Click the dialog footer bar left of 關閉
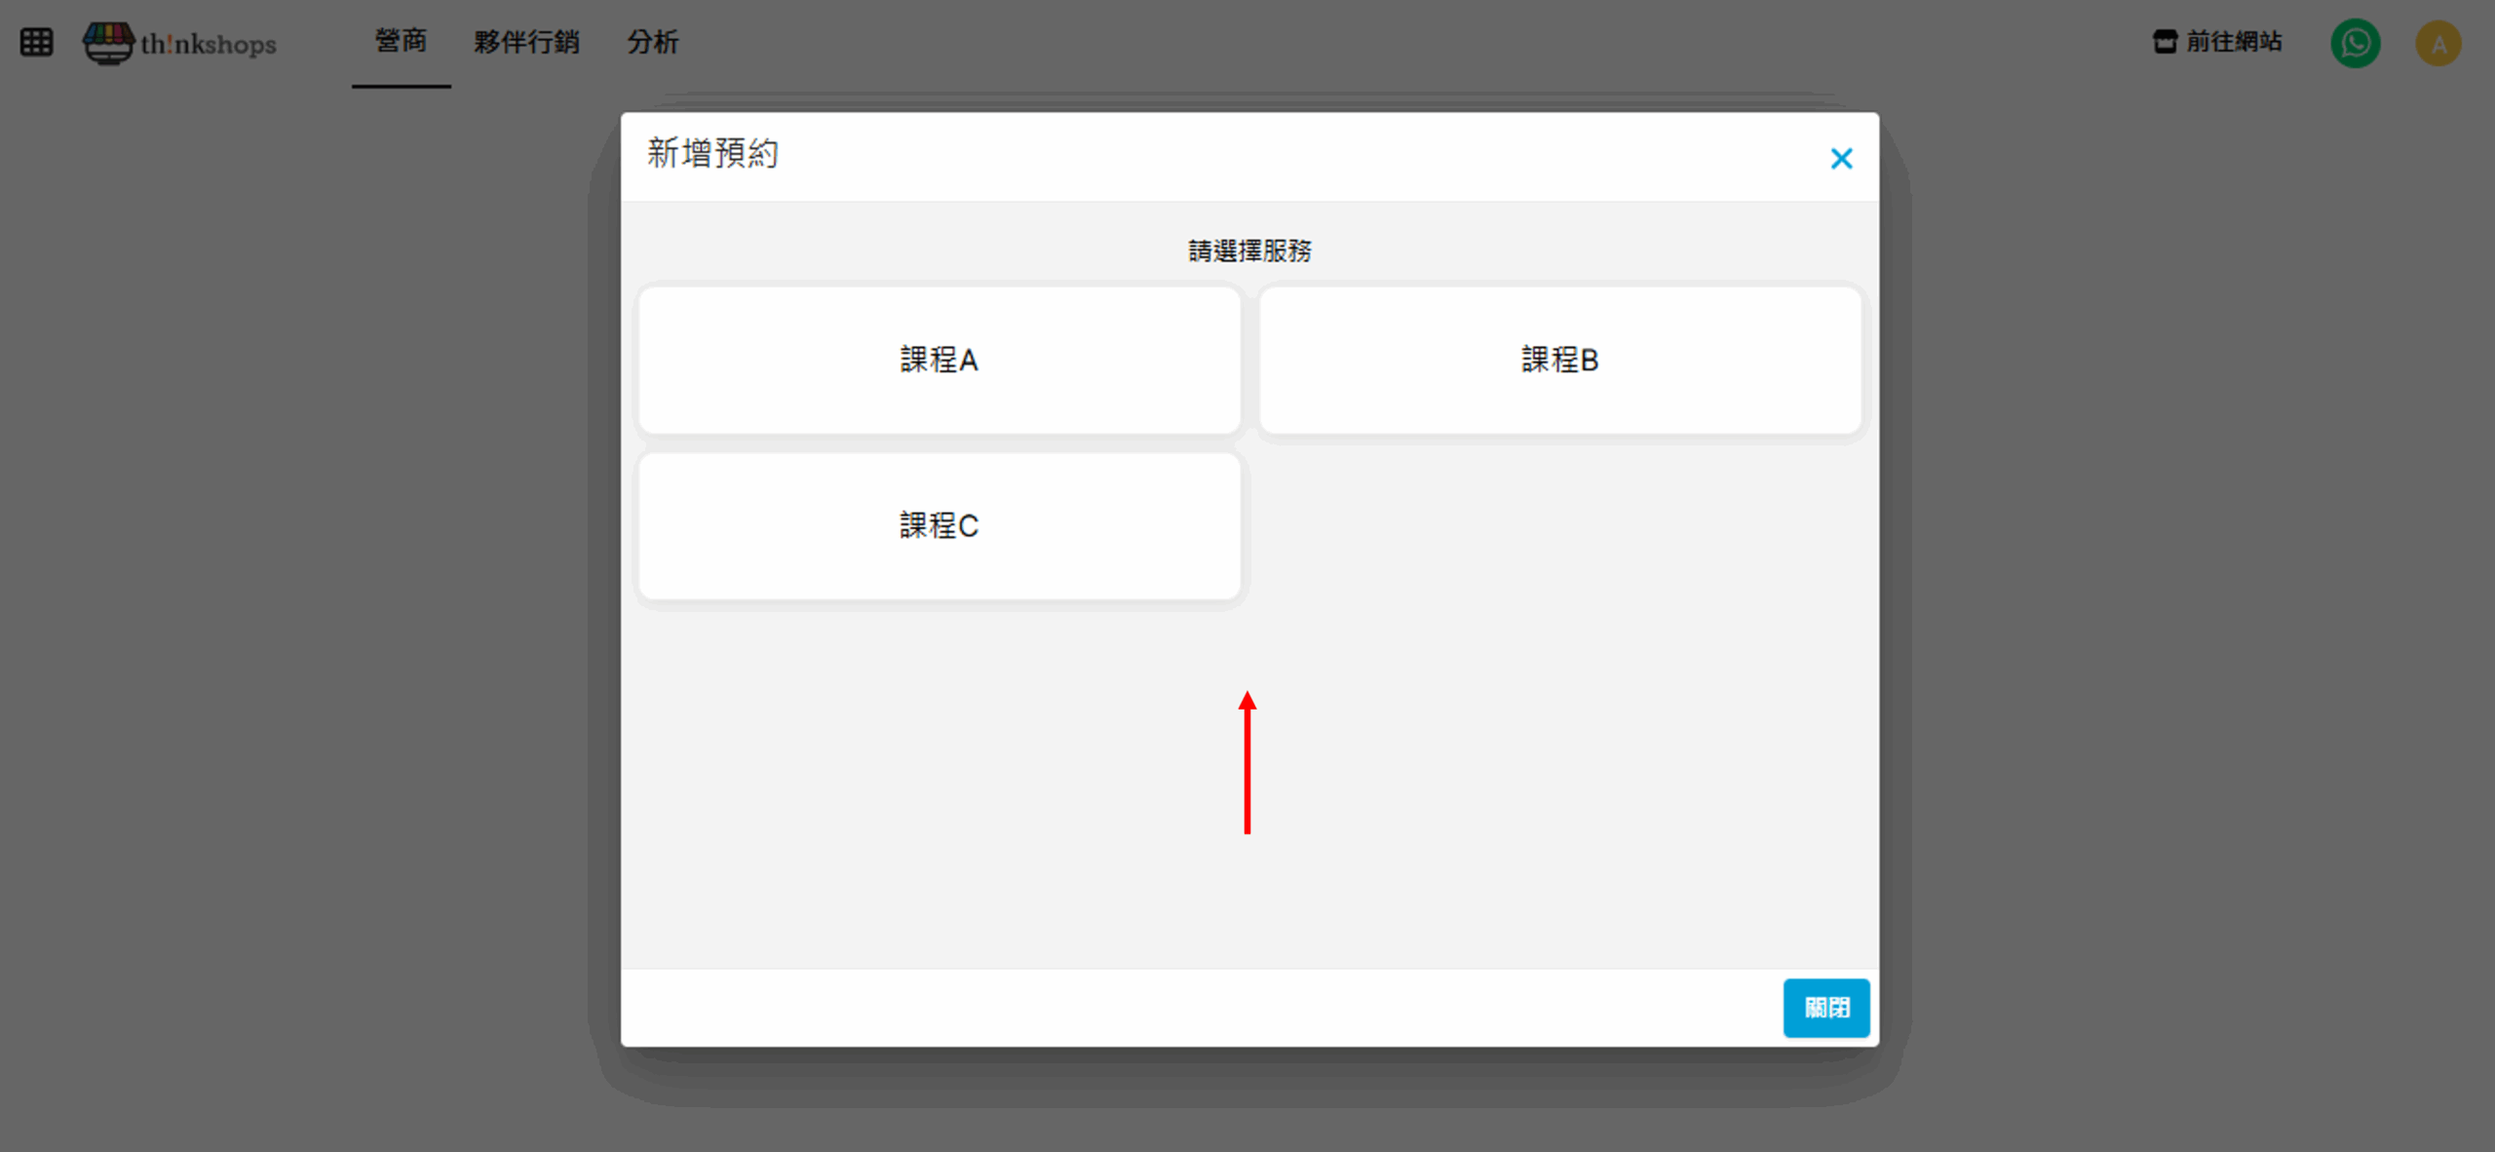 point(1170,1008)
